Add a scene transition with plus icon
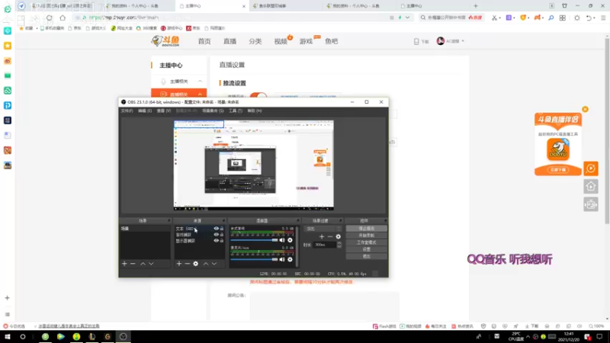 [322, 236]
